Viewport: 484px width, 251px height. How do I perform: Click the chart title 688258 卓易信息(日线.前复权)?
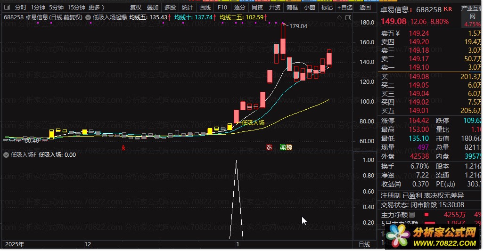43,17
